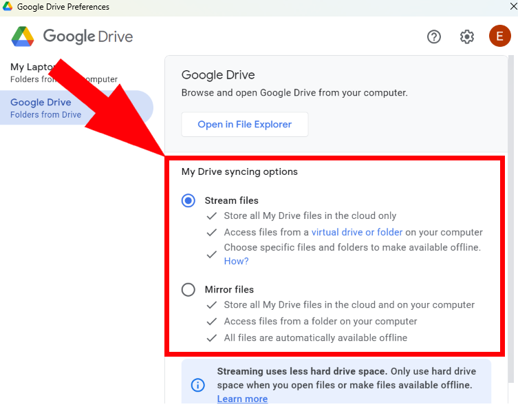518x409 pixels.
Task: Click 'Store all My Drive files in the cloud only'
Action: pos(310,216)
